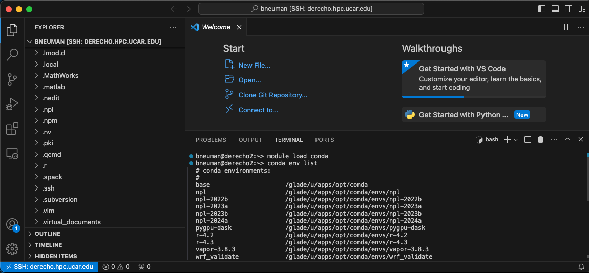Select the bash terminal label
The width and height of the screenshot is (589, 273).
click(487, 140)
